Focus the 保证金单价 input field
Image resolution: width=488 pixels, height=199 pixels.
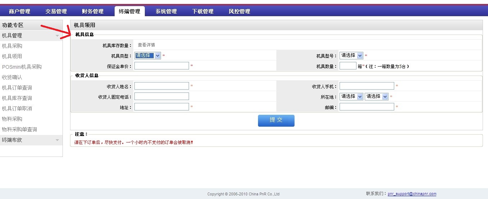[x=161, y=66]
